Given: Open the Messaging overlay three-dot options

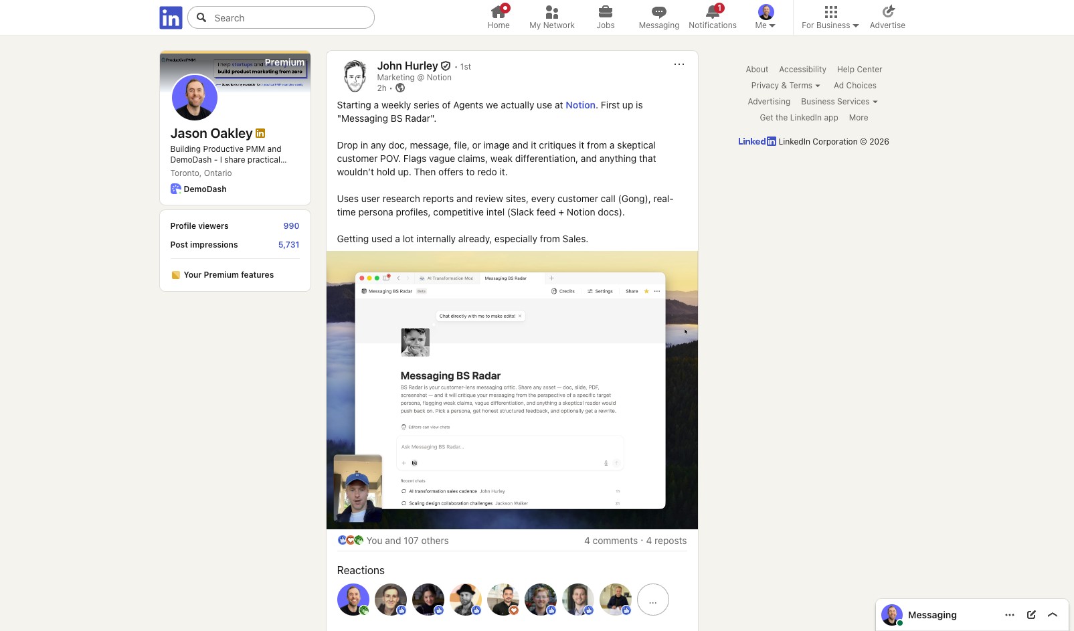Looking at the screenshot, I should tap(1010, 615).
